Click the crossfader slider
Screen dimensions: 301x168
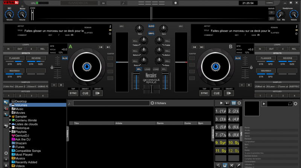[x=152, y=89]
